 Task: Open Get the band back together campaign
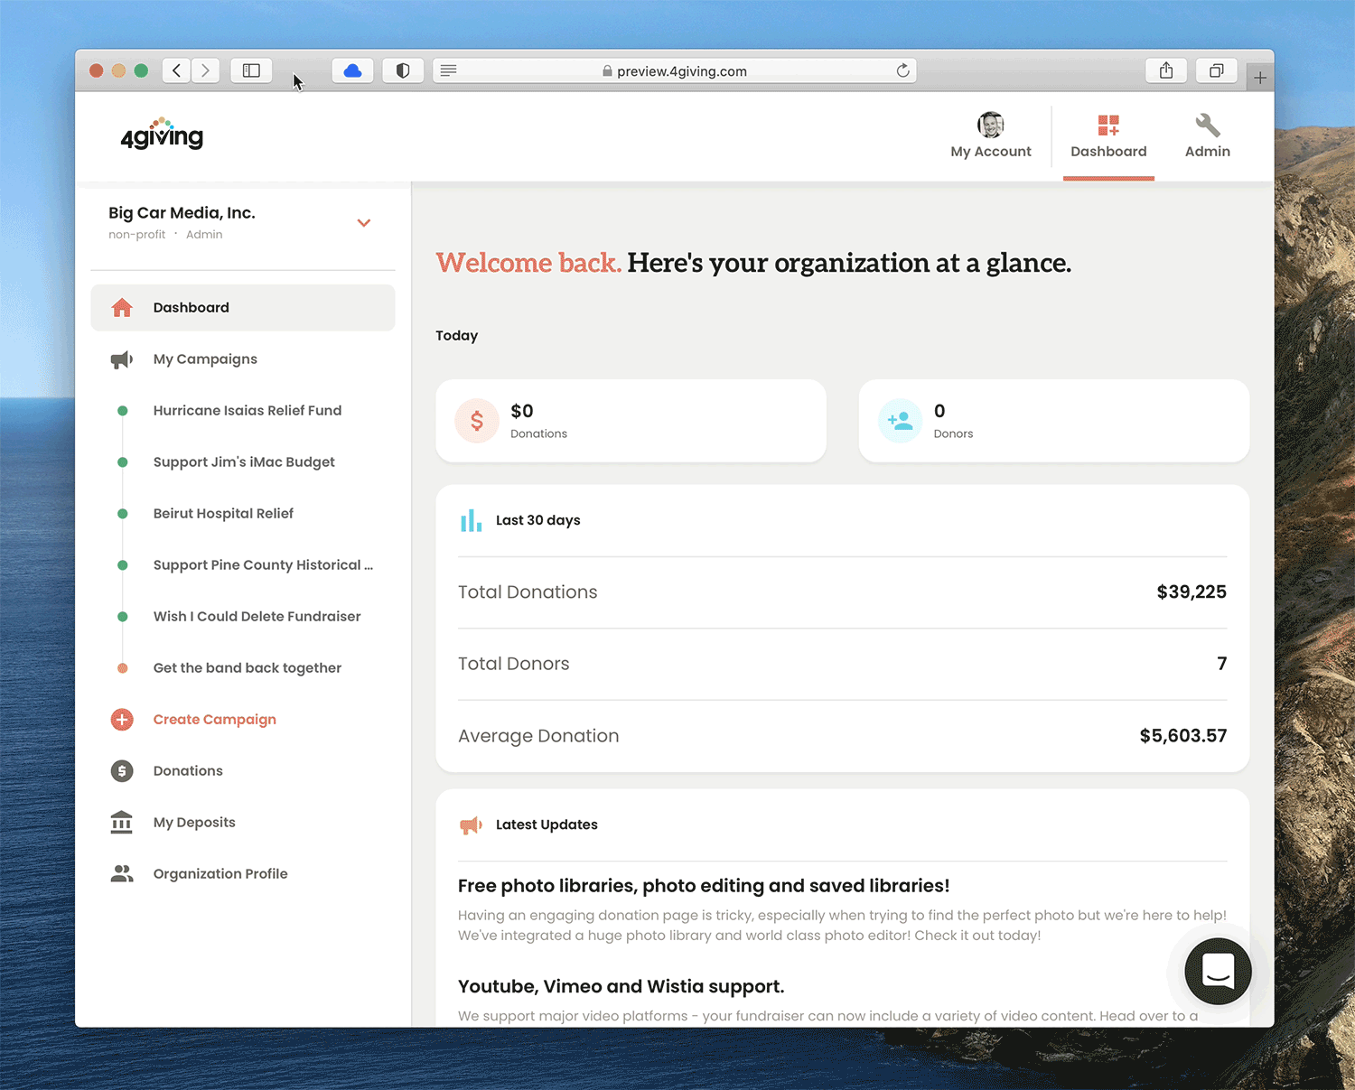coord(248,668)
